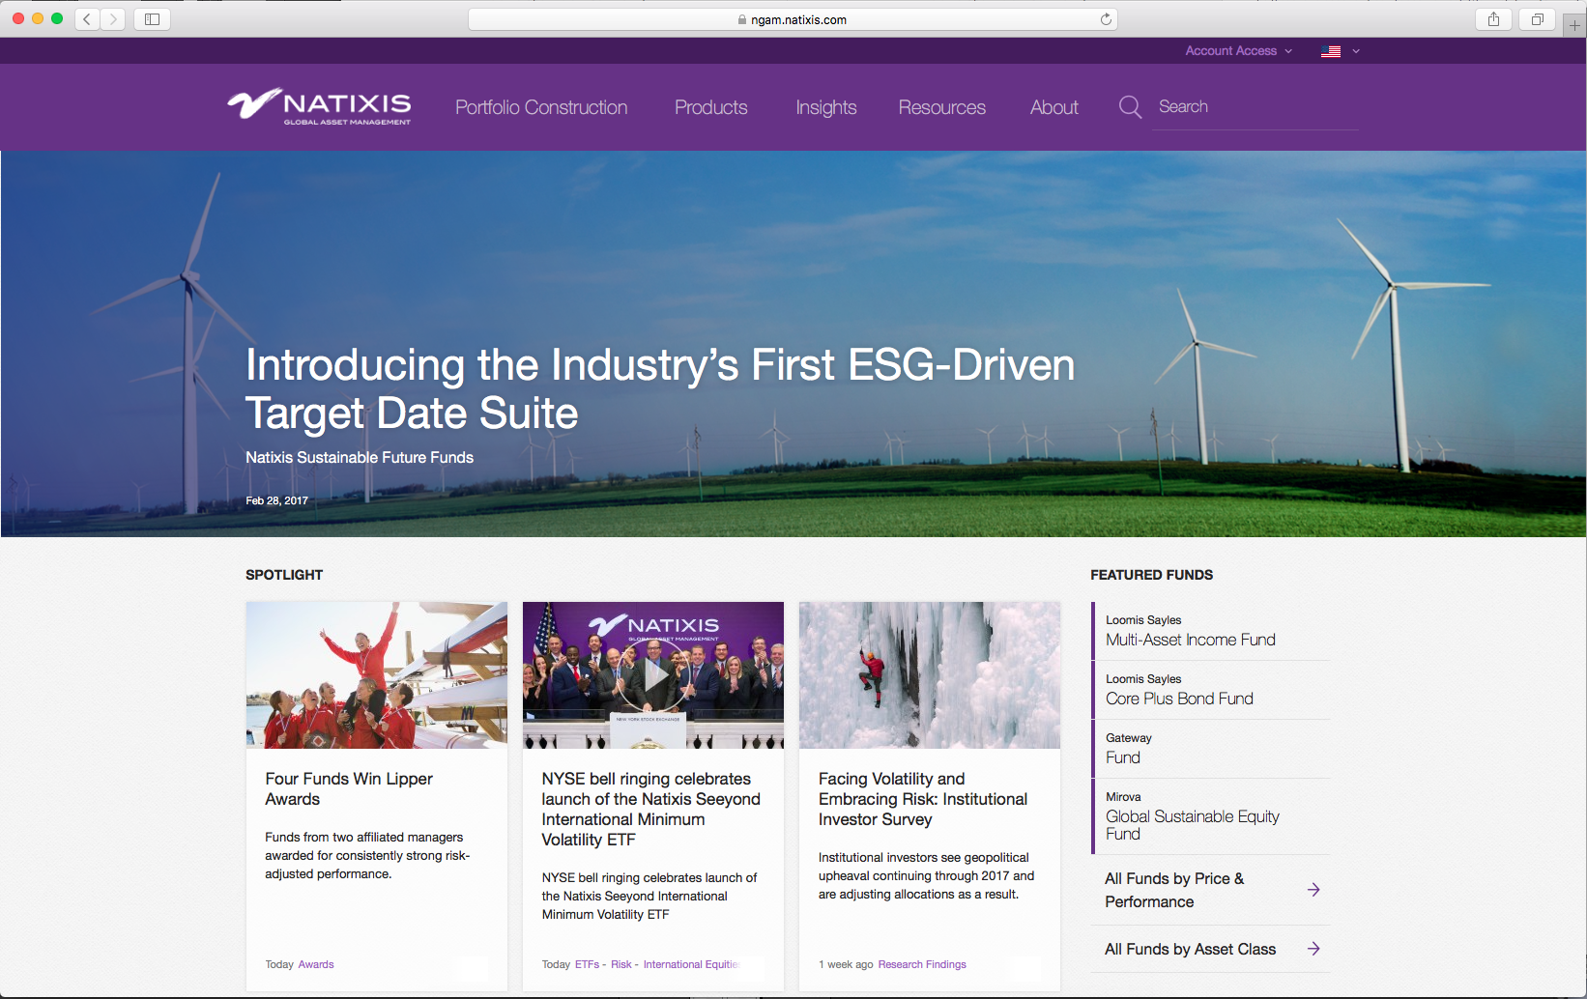The height and width of the screenshot is (999, 1587).
Task: Click the rowing team thumbnail image
Action: [377, 675]
